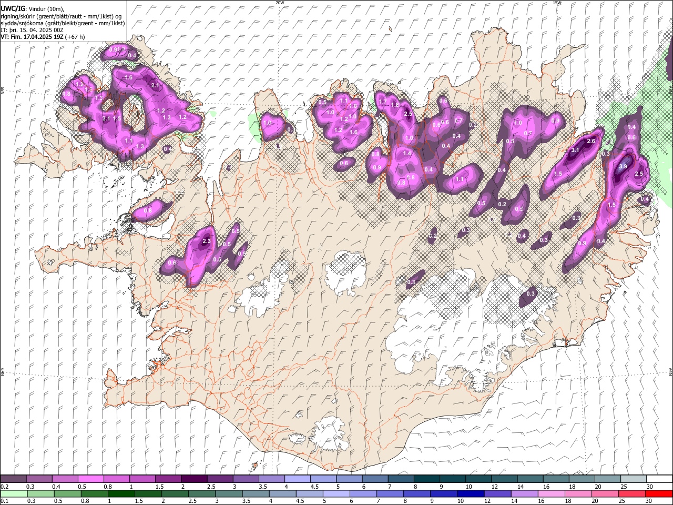673x505 pixels.
Task: Click the "0.2" label on the snow scale
Action: coord(4,487)
